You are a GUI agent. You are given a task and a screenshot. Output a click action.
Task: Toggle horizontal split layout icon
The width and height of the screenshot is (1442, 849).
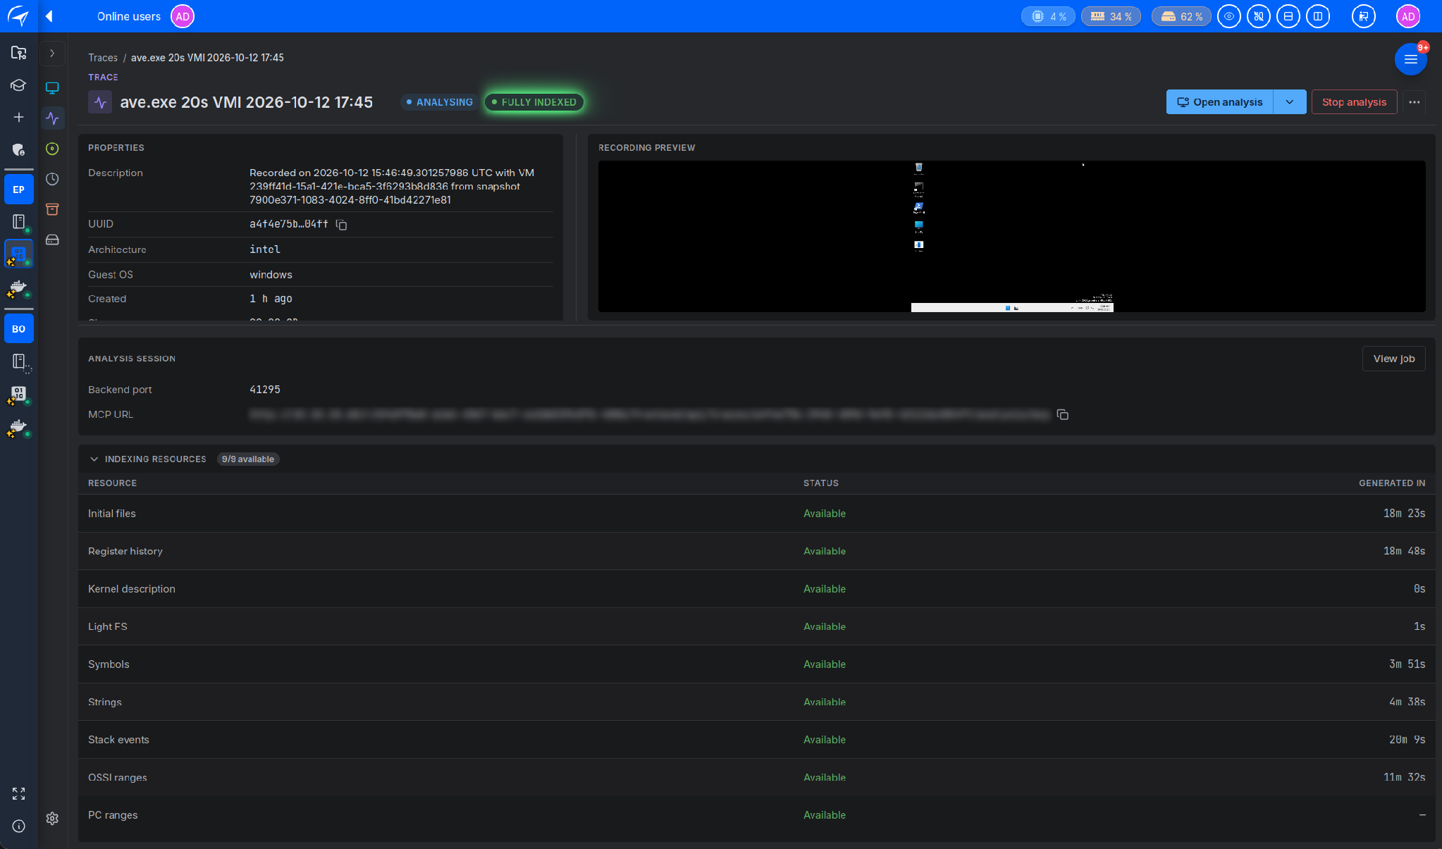click(1288, 16)
